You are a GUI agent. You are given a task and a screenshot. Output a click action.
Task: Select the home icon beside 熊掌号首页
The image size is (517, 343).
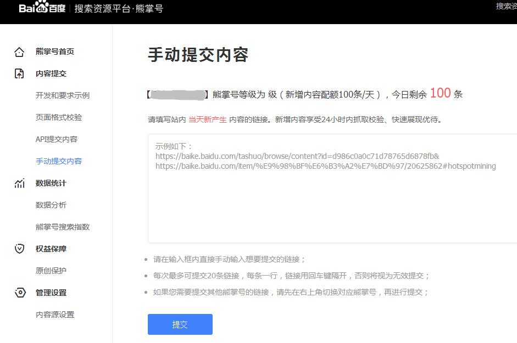click(x=18, y=51)
